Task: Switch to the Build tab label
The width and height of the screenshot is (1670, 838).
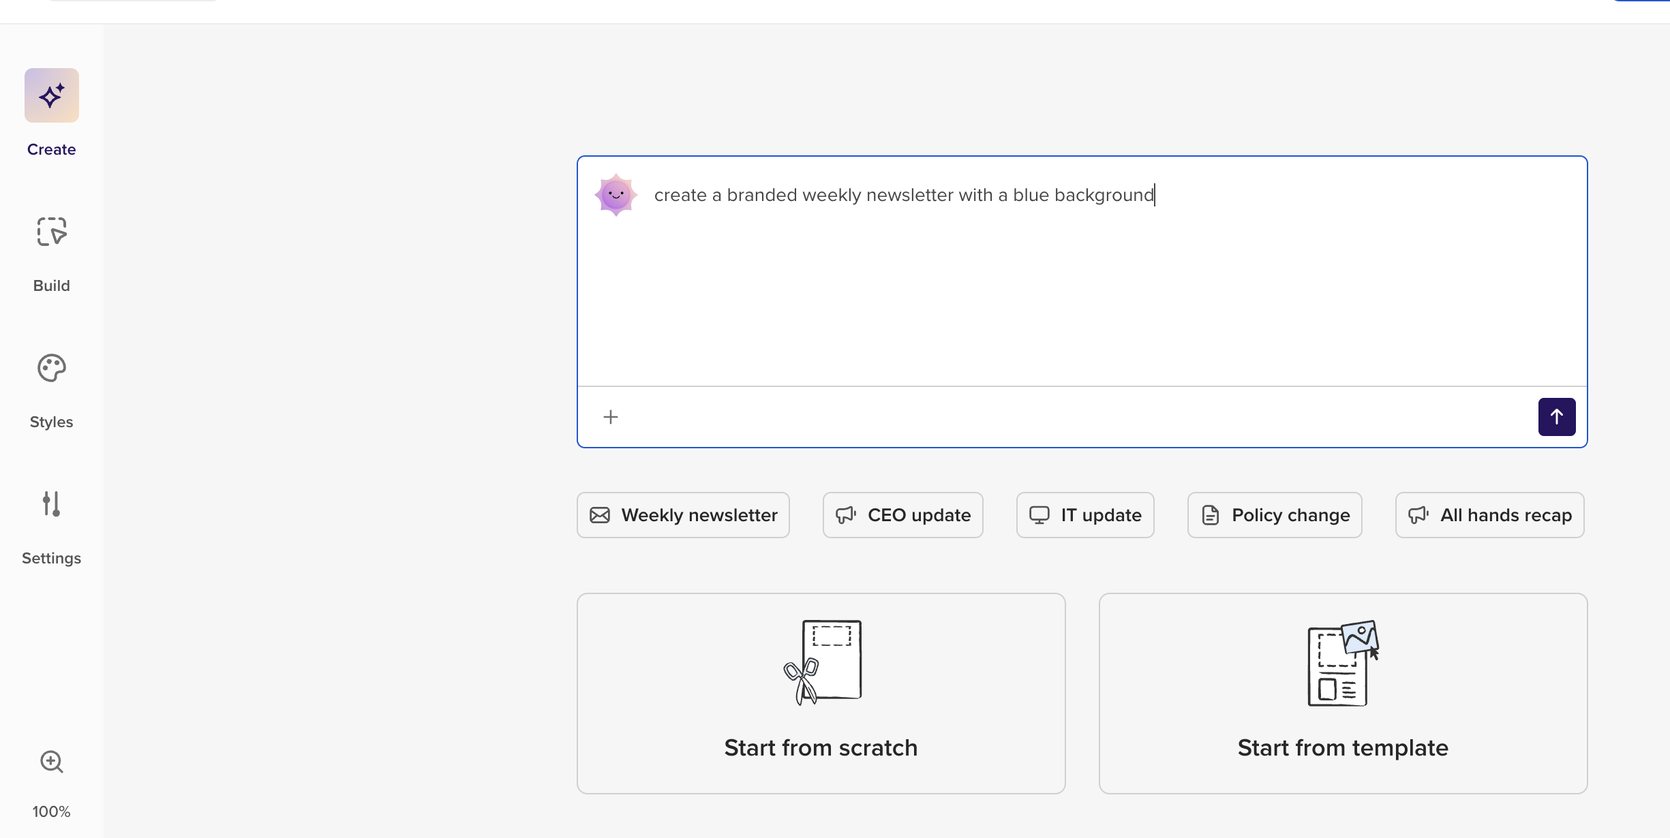Action: point(52,285)
